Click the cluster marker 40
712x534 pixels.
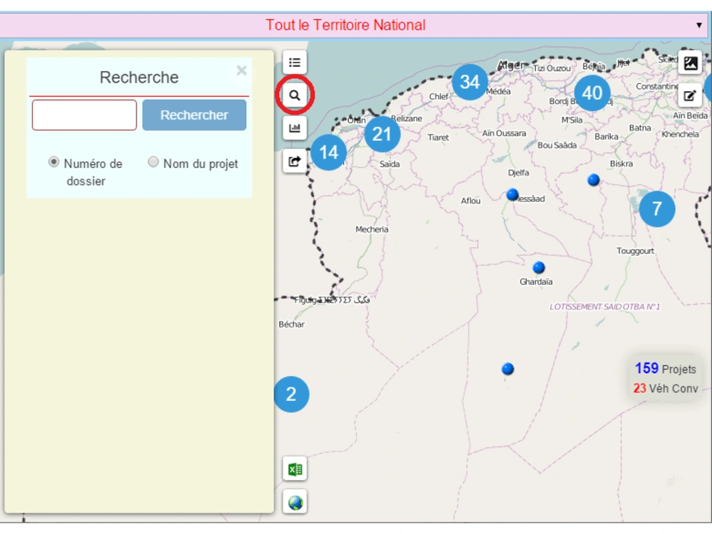pos(592,93)
